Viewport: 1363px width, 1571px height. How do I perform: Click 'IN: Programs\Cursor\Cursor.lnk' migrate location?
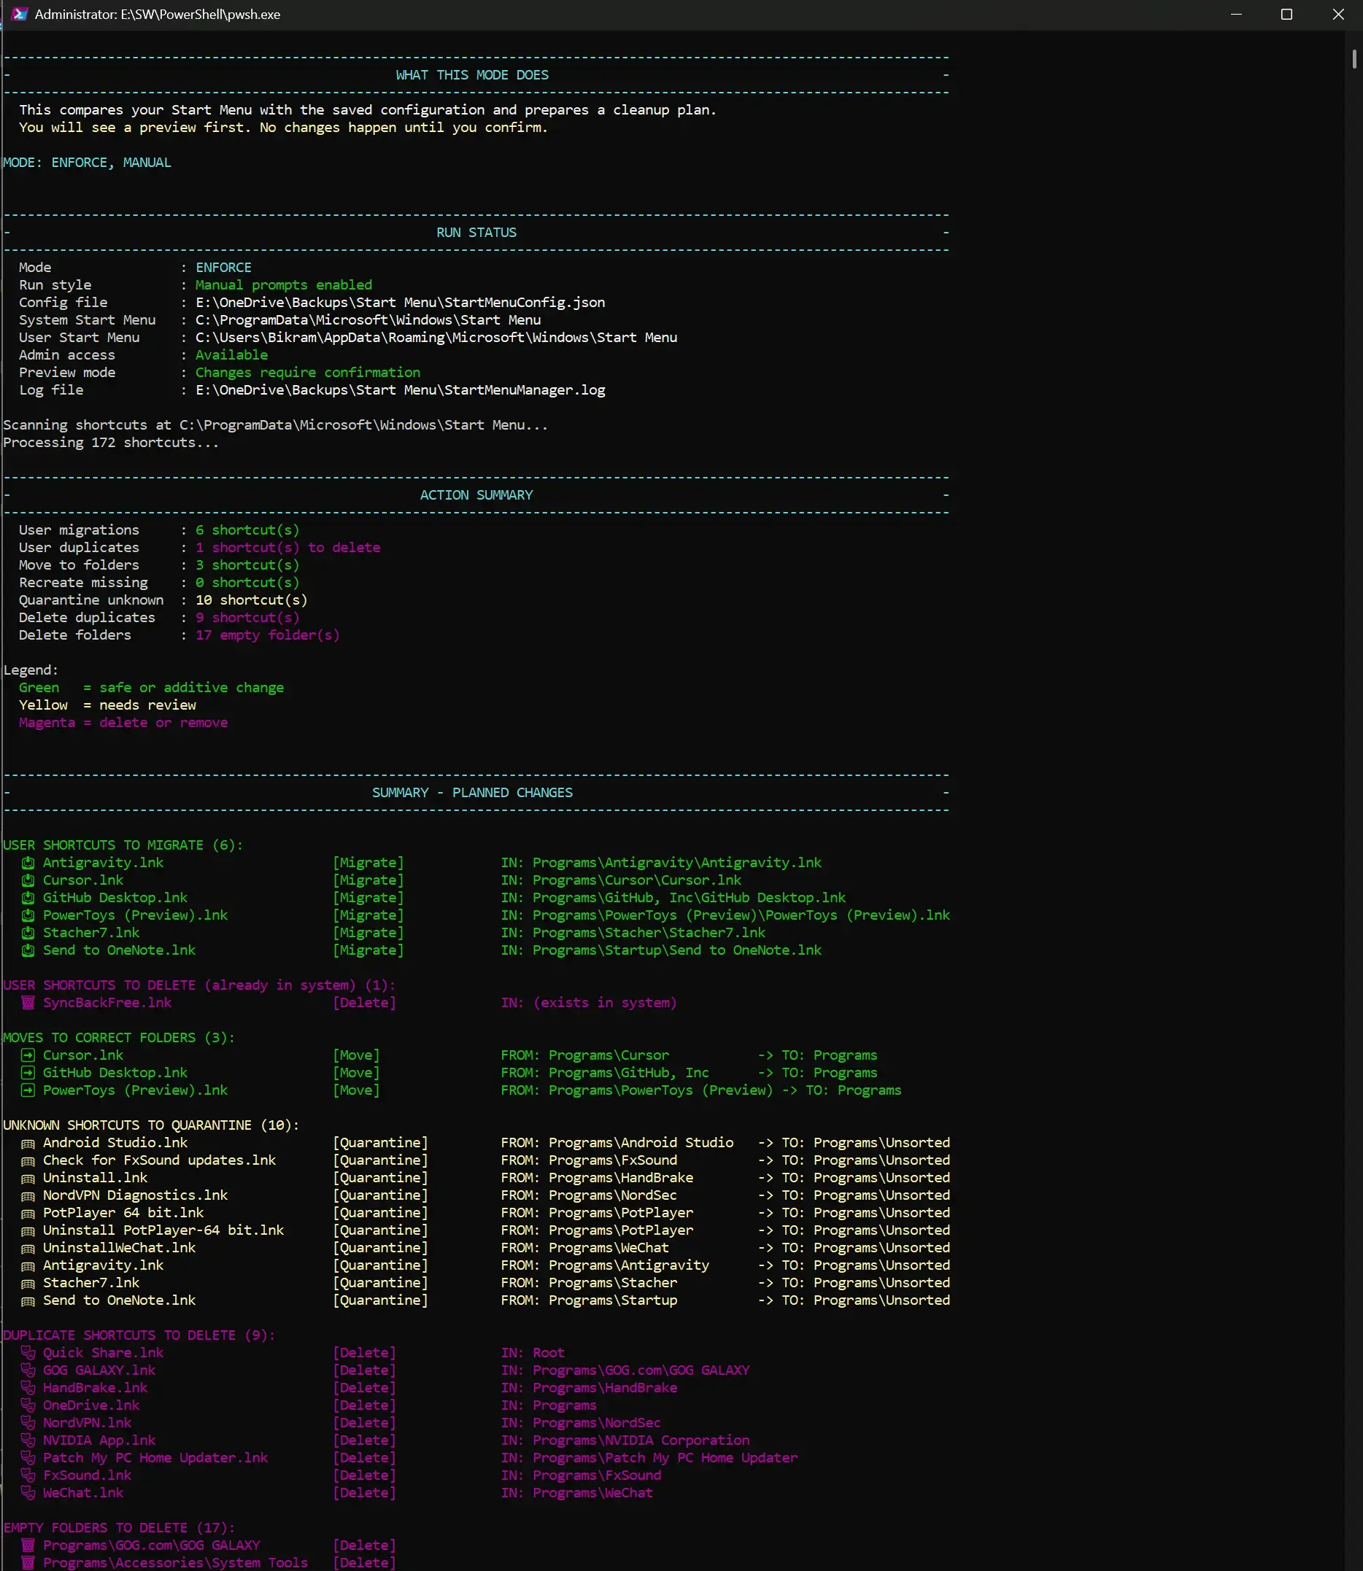point(621,880)
